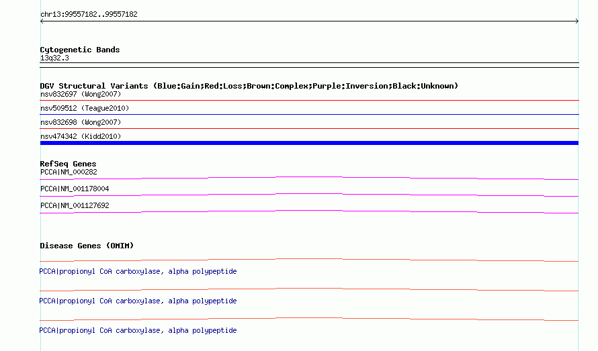Click the second orange OMIM gene line

tap(309, 290)
